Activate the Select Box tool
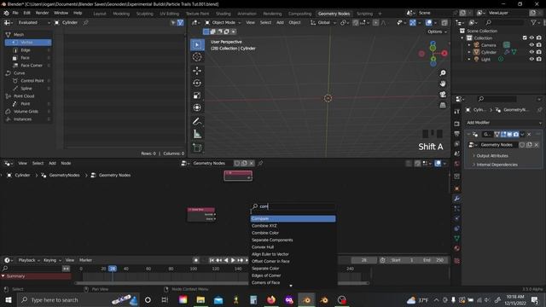The width and height of the screenshot is (546, 307). [197, 44]
